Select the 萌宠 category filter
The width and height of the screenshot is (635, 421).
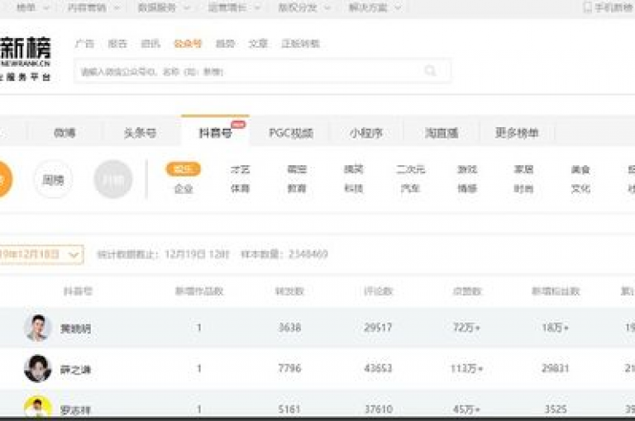(297, 169)
